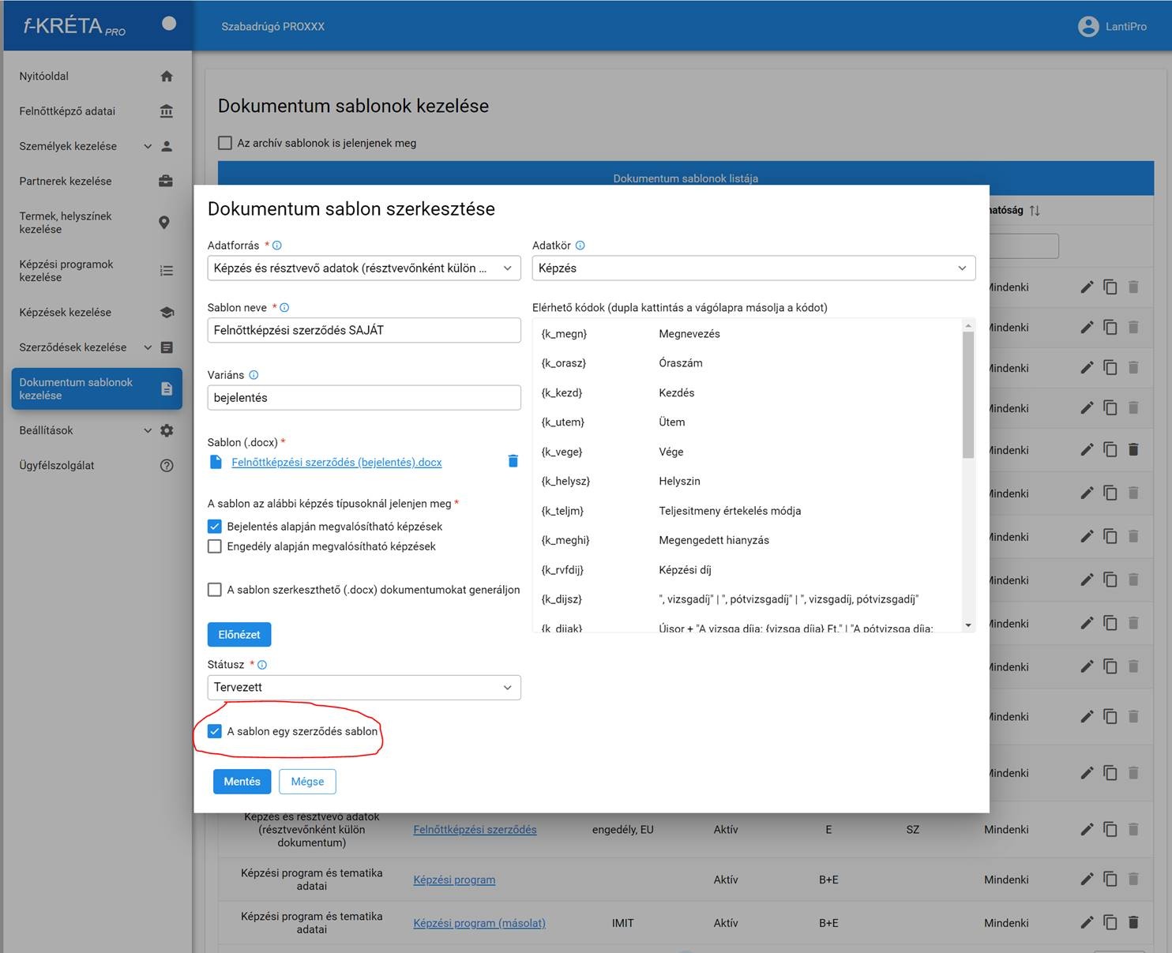Select Dokumentum sablonok kezelése menu item
This screenshot has height=953, width=1172.
point(97,388)
